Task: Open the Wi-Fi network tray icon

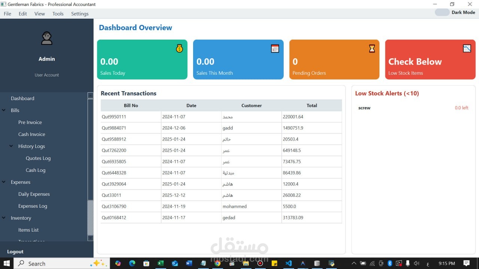Action: (372, 263)
